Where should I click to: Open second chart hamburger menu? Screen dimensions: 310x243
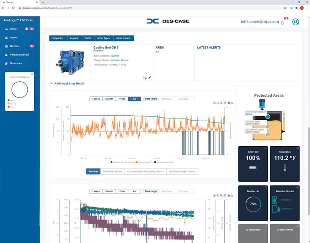tap(232, 195)
